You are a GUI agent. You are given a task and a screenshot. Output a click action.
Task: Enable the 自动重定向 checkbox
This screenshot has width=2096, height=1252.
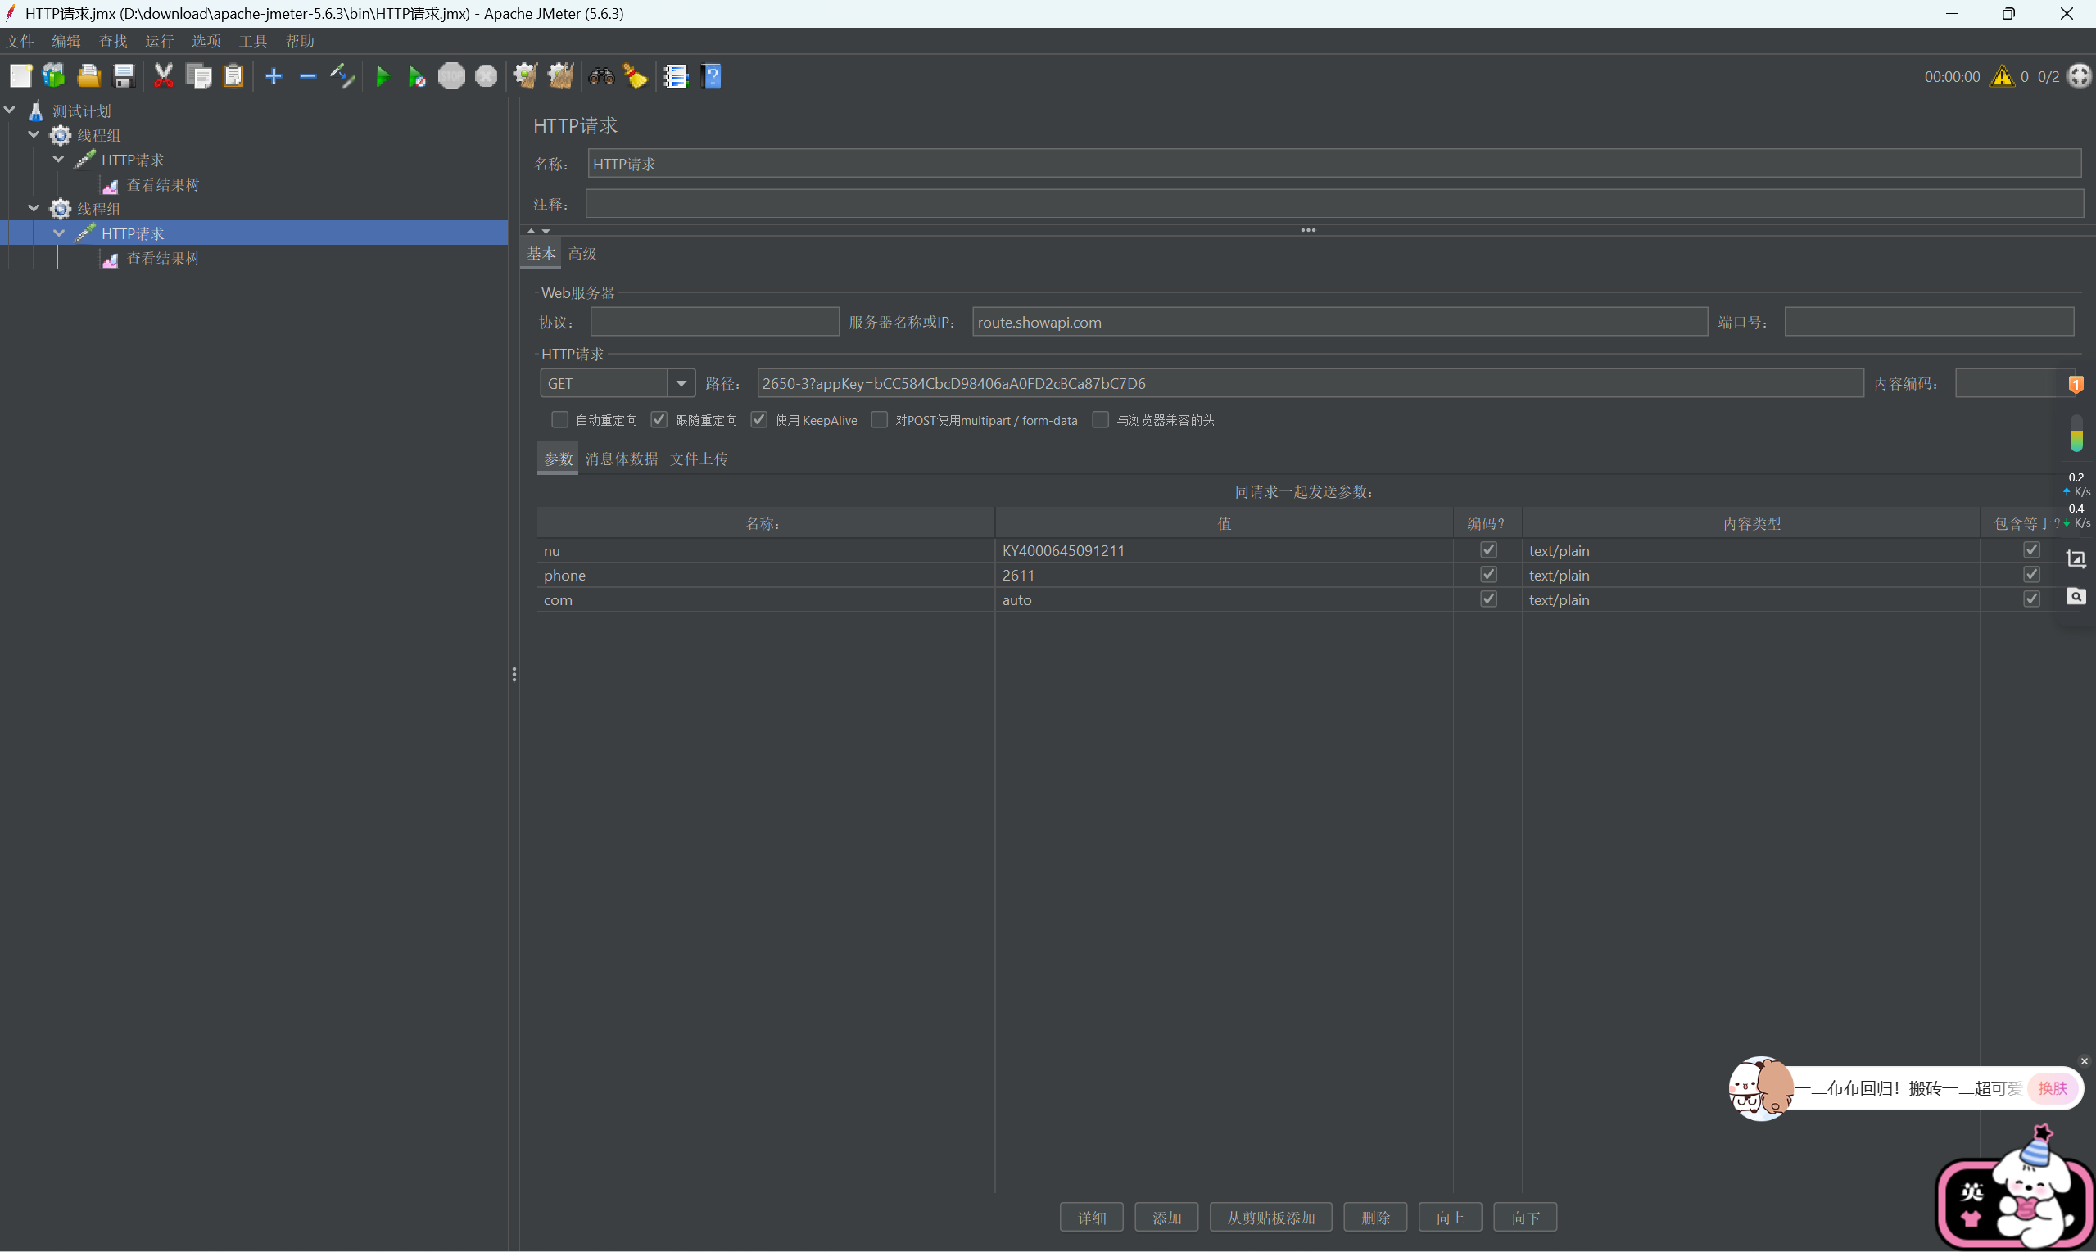(x=559, y=419)
